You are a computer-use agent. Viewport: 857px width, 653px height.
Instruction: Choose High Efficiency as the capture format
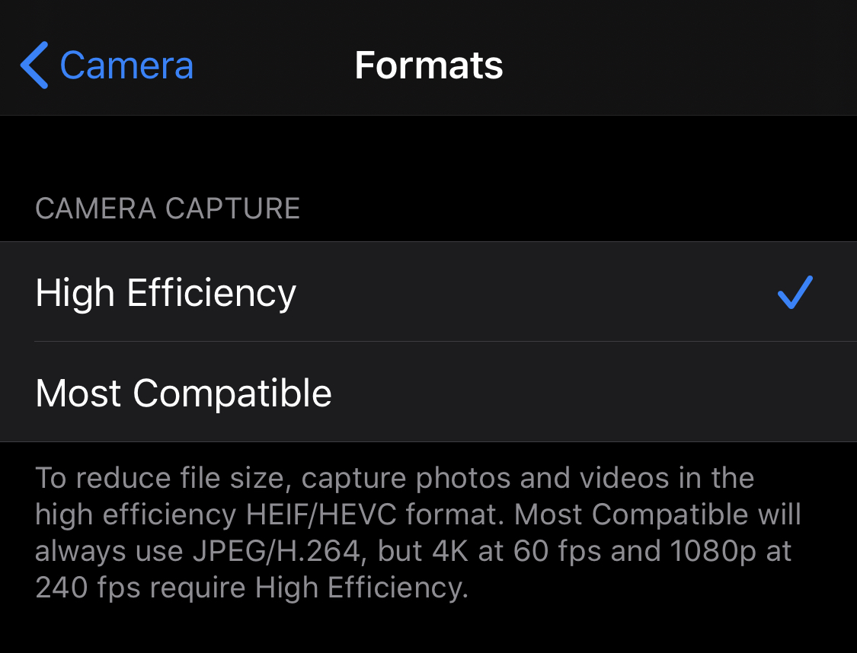pos(165,291)
